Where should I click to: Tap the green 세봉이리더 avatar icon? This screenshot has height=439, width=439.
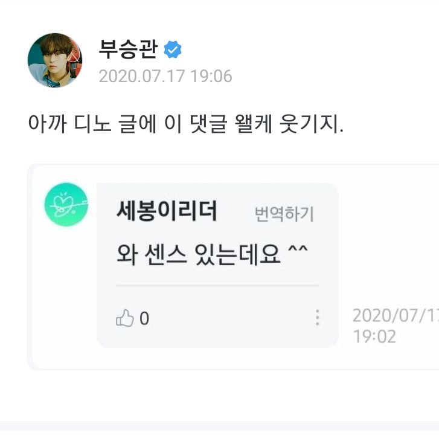coord(66,205)
